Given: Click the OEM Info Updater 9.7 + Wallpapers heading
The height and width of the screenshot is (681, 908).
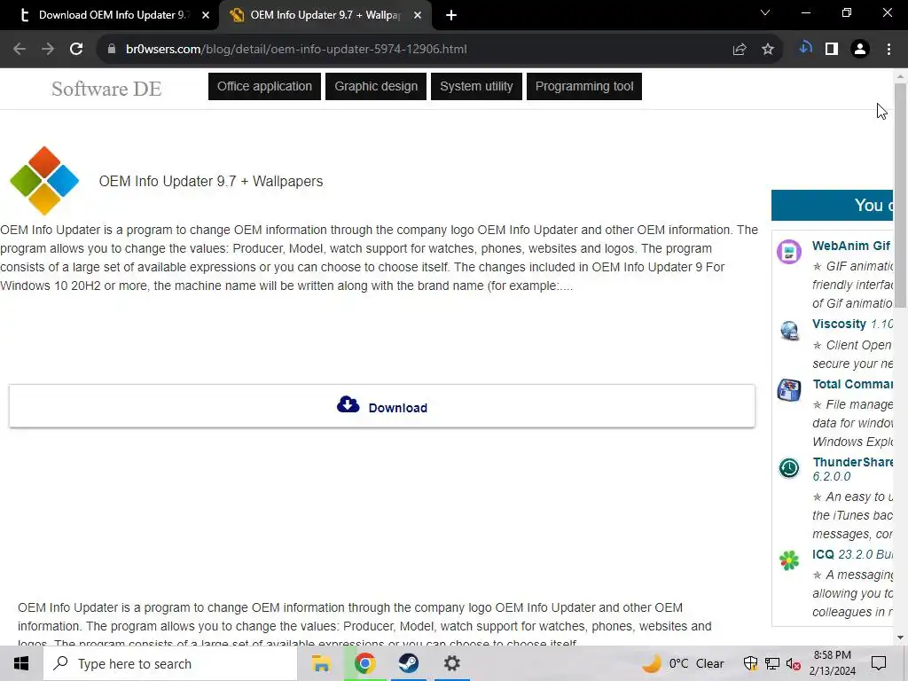Looking at the screenshot, I should tap(211, 181).
